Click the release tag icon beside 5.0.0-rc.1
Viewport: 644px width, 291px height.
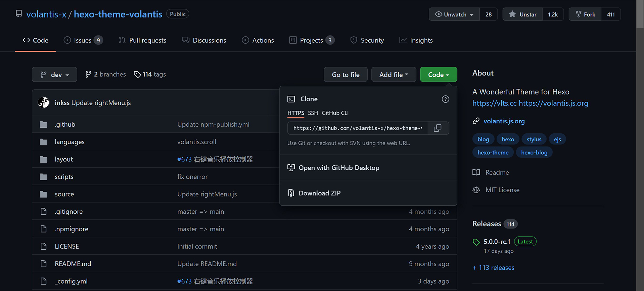tap(476, 242)
